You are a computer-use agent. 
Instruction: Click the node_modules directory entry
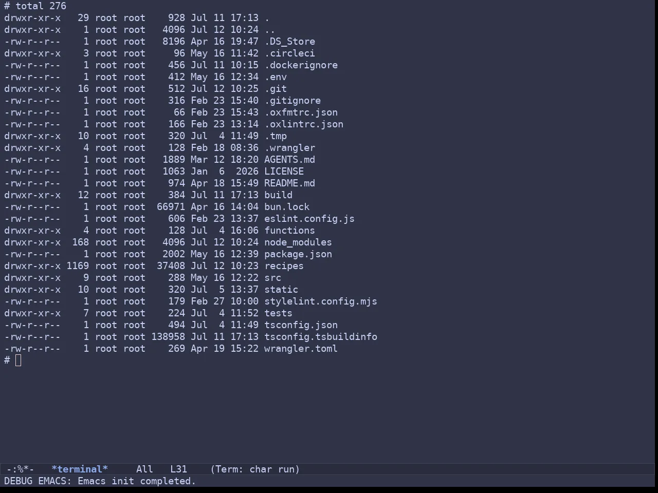298,242
